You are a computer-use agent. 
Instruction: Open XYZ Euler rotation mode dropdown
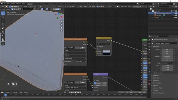pyautogui.click(x=167, y=63)
